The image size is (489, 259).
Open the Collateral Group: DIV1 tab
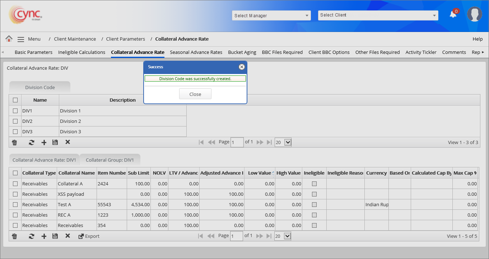pos(110,160)
